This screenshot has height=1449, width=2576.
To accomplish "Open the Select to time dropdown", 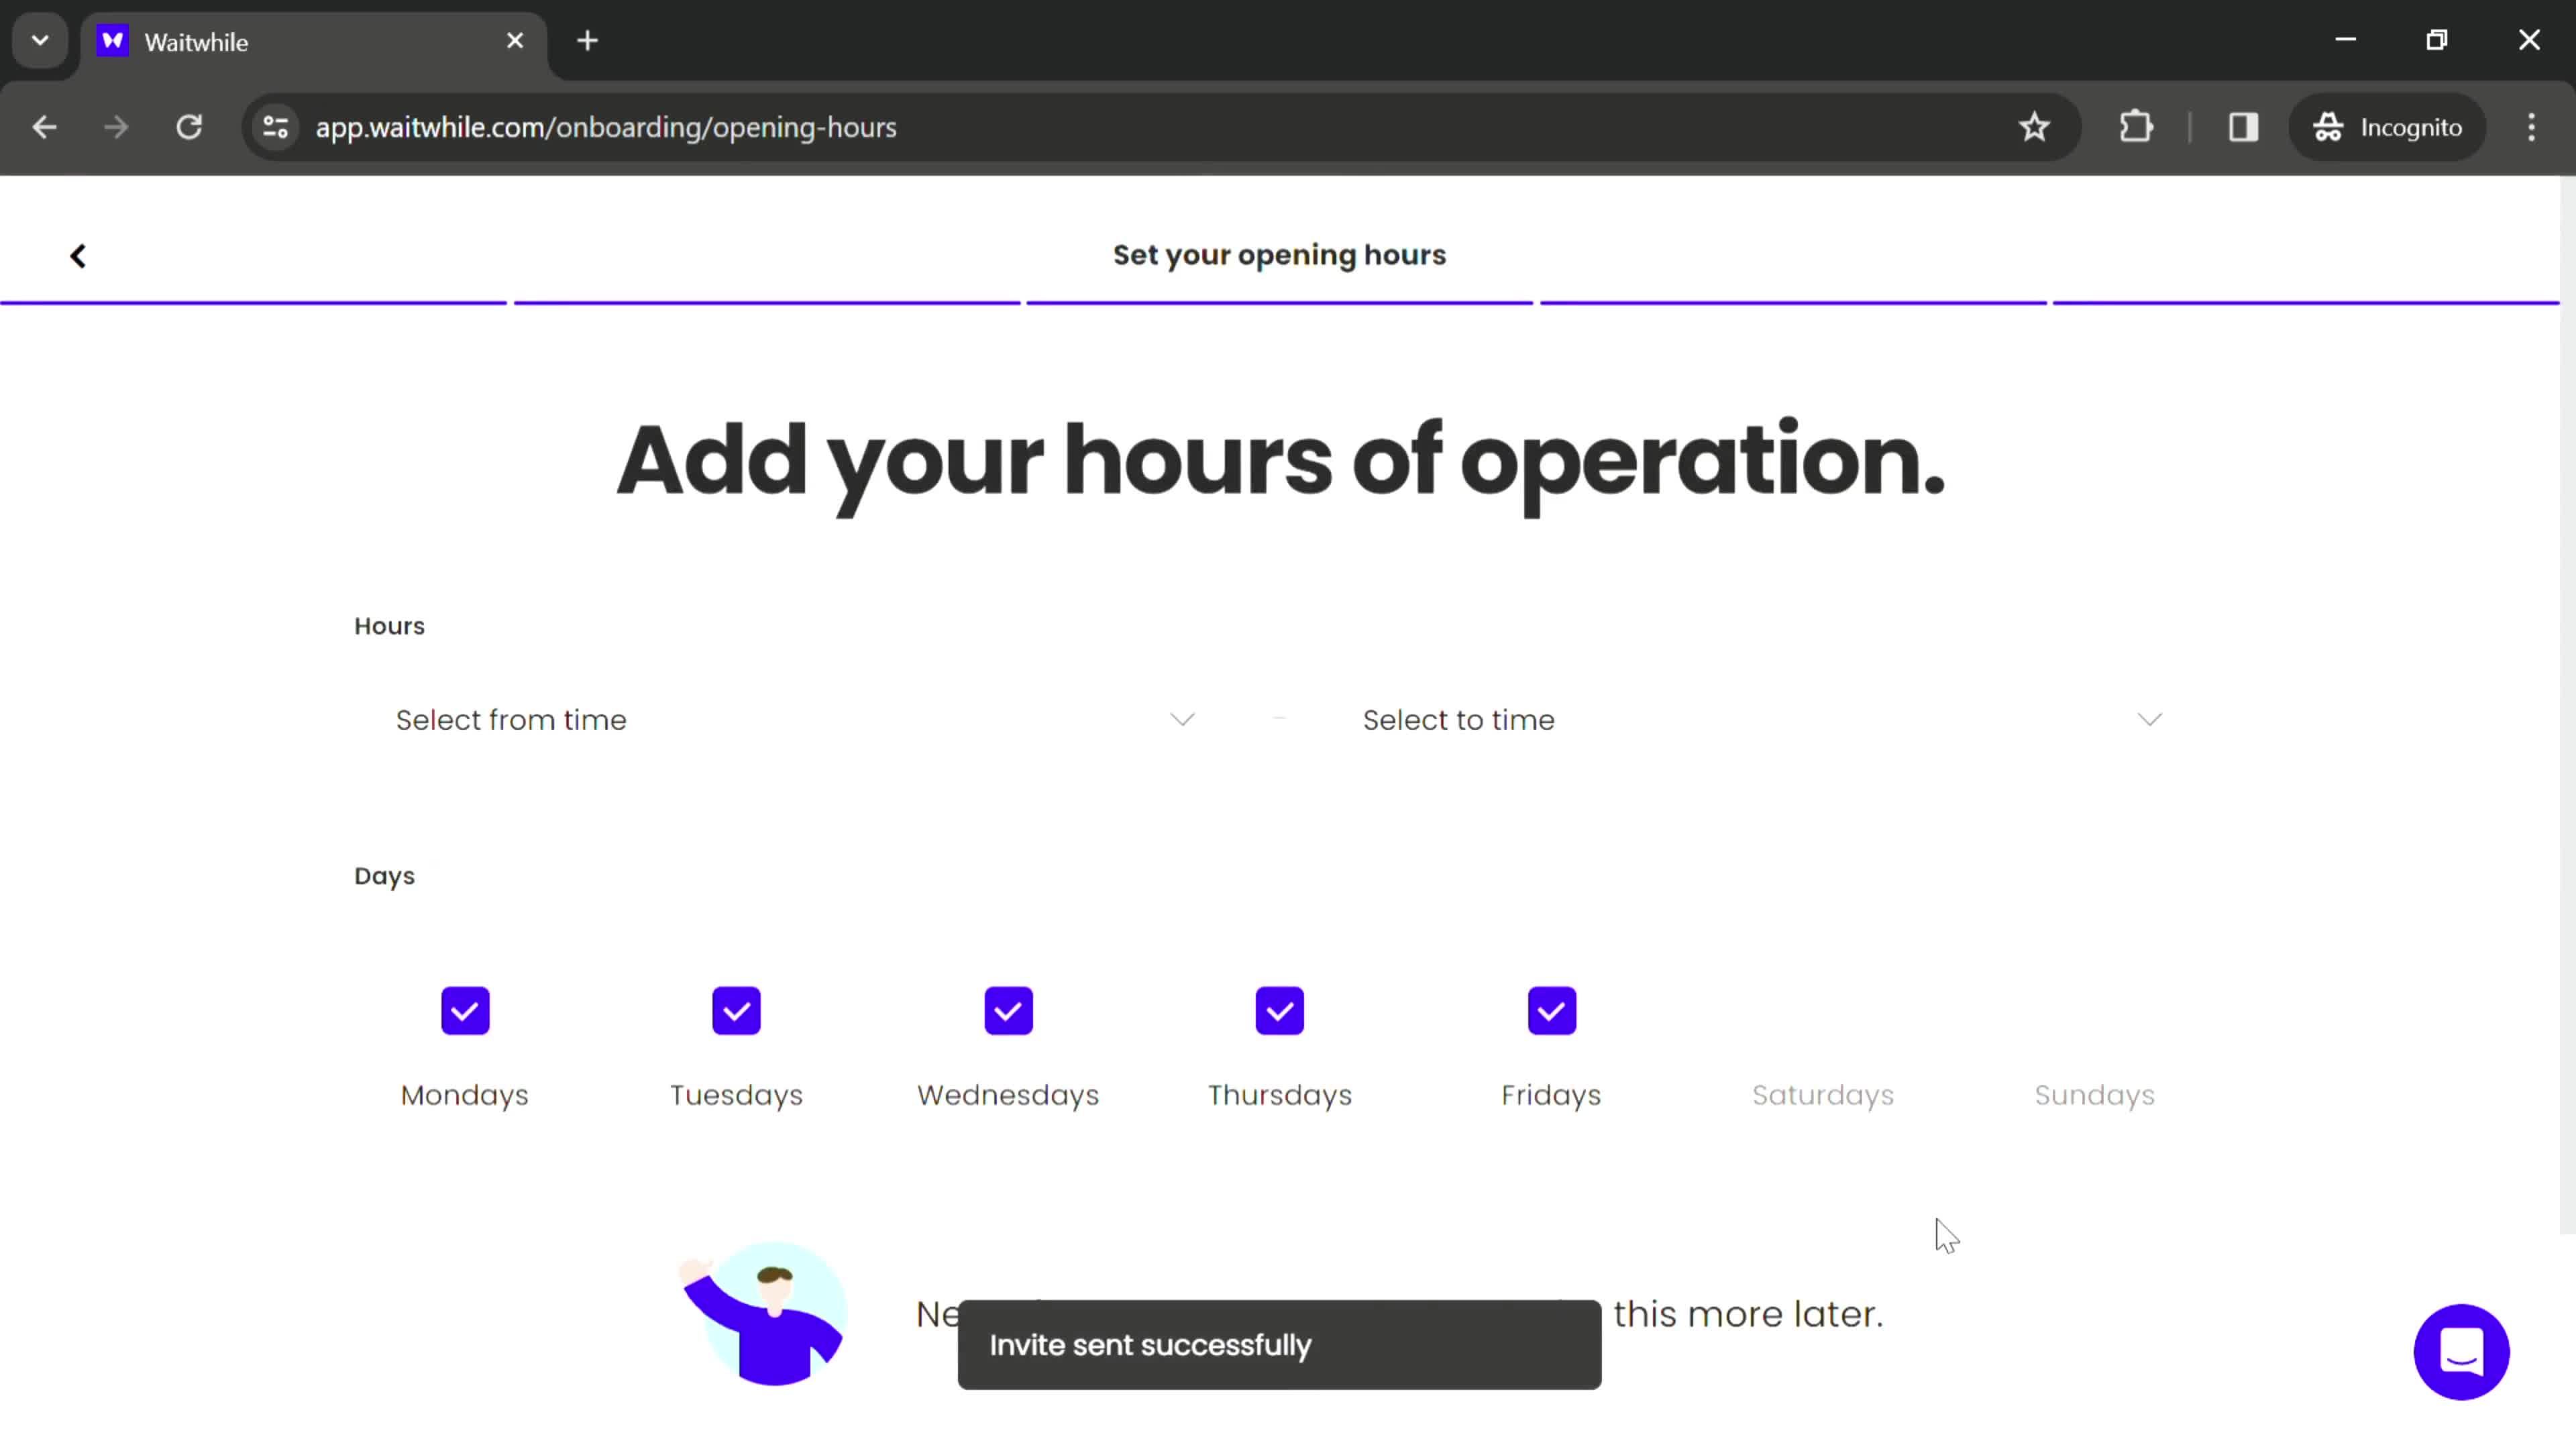I will coord(1762,720).
